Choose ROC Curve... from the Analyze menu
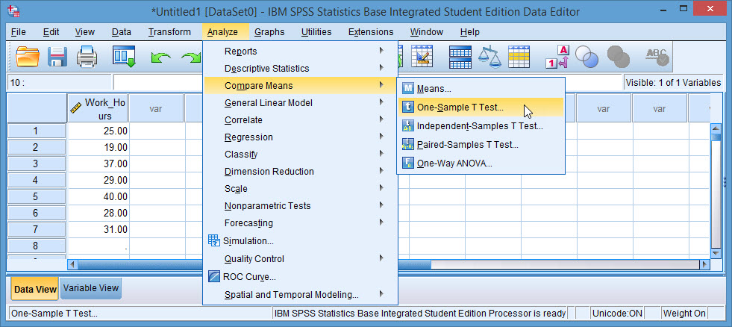The width and height of the screenshot is (732, 327). tap(300, 276)
